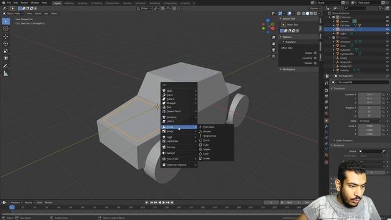Select the Rotate tool in left toolbar
Screen dimensions: 391x220
(x=5, y=43)
